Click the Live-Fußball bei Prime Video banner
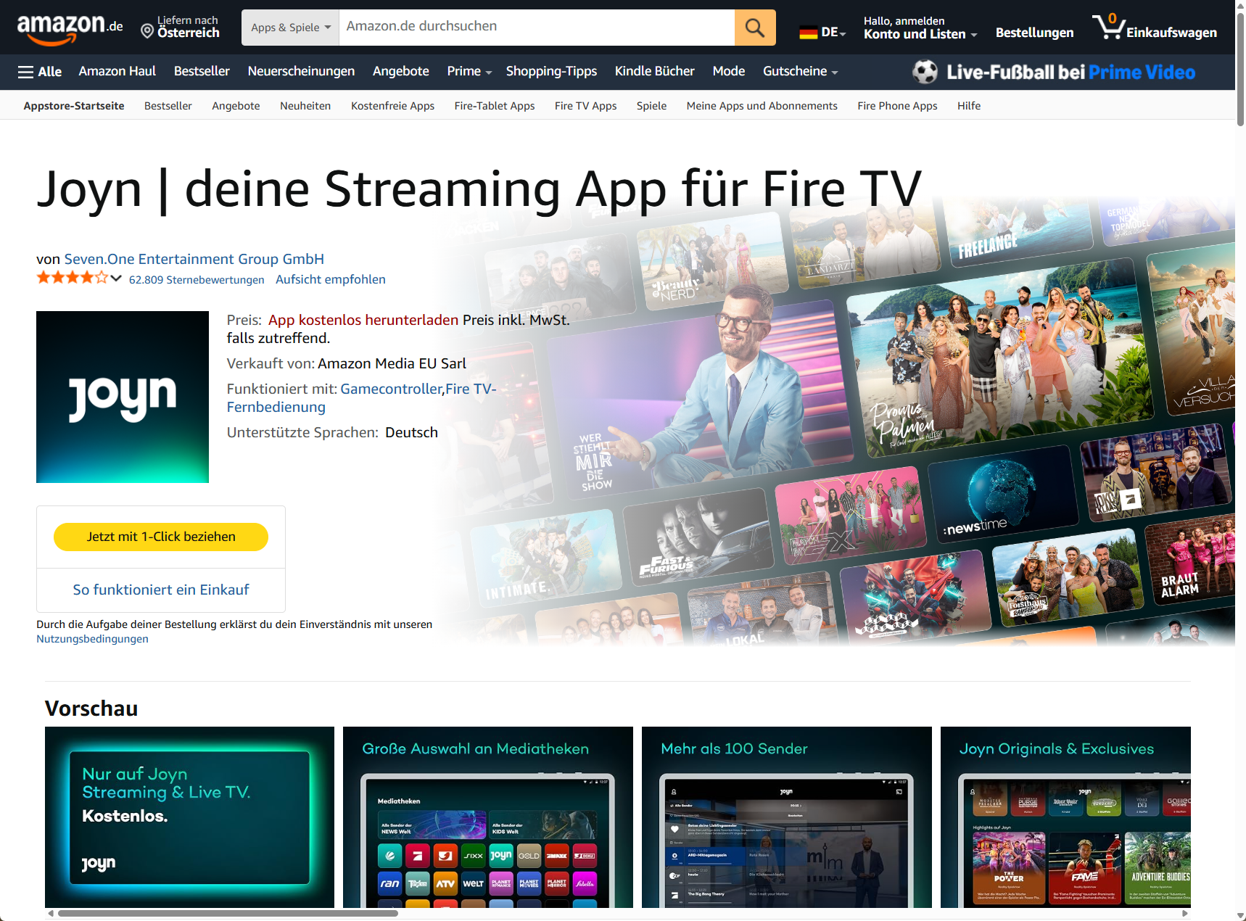 [1053, 72]
